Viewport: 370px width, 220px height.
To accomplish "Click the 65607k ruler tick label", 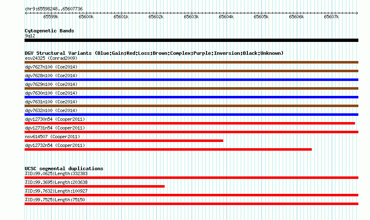I will tap(331, 17).
